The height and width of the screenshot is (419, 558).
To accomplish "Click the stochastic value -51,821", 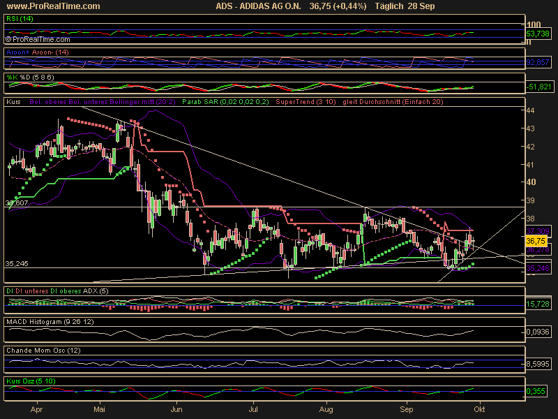I will [x=539, y=87].
